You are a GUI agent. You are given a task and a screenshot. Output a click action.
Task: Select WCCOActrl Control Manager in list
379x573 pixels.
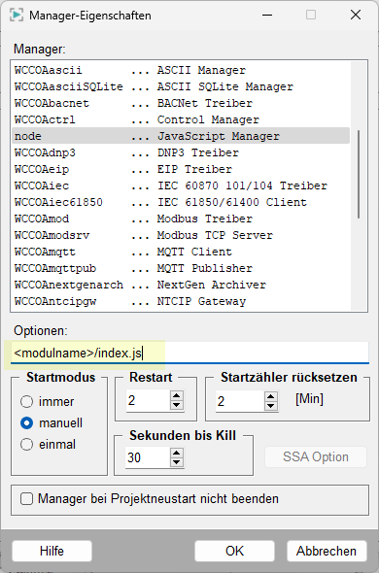pyautogui.click(x=181, y=119)
